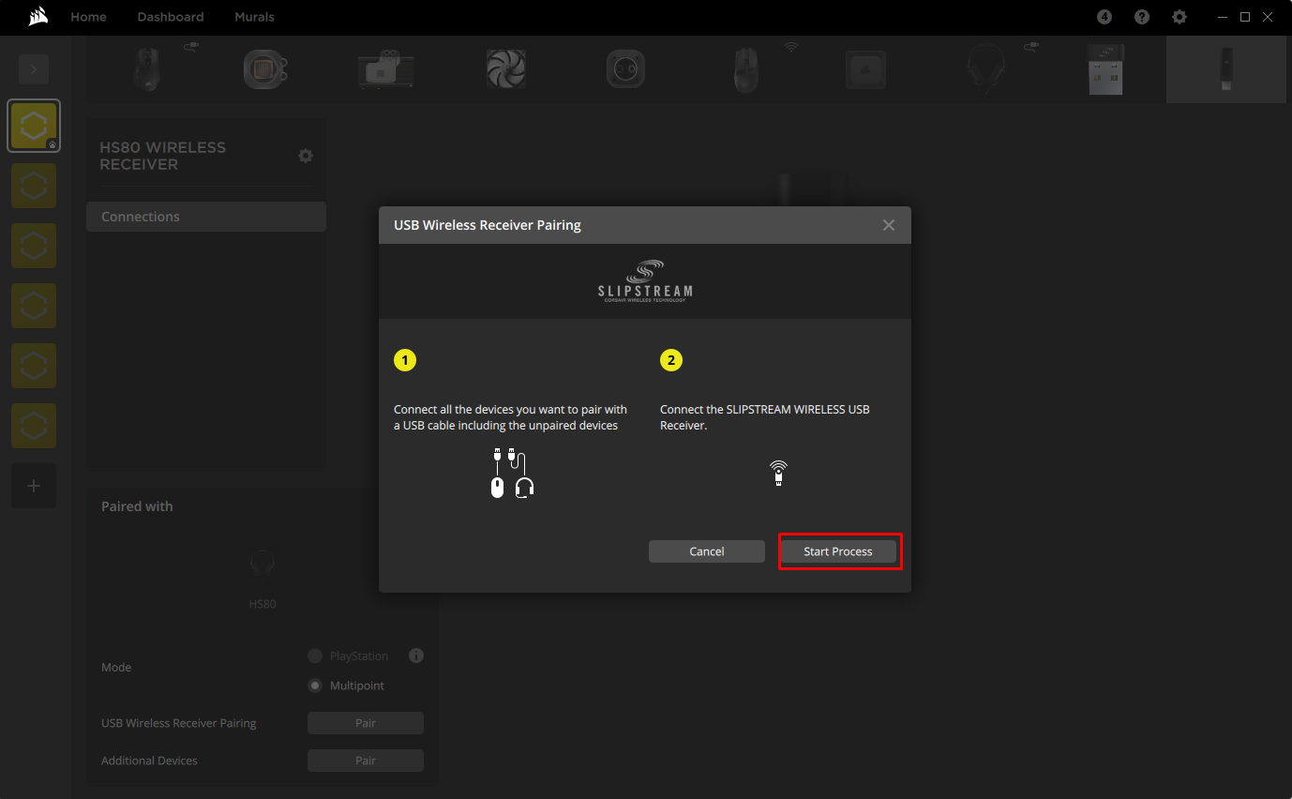Image resolution: width=1292 pixels, height=799 pixels.
Task: Select the first highlighted profile icon
Action: (x=34, y=126)
